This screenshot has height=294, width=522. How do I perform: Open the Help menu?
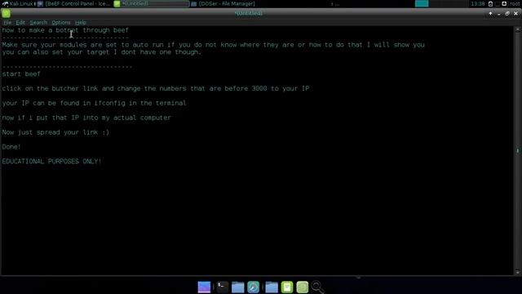[80, 23]
